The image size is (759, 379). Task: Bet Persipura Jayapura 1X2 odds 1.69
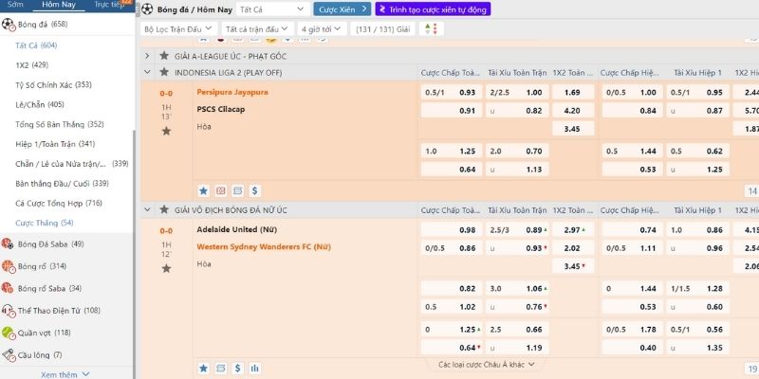click(573, 92)
